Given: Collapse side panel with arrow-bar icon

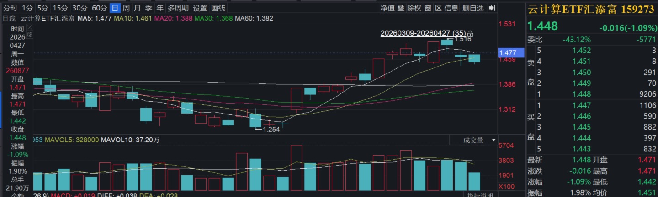Looking at the screenshot, I should click(x=492, y=8).
